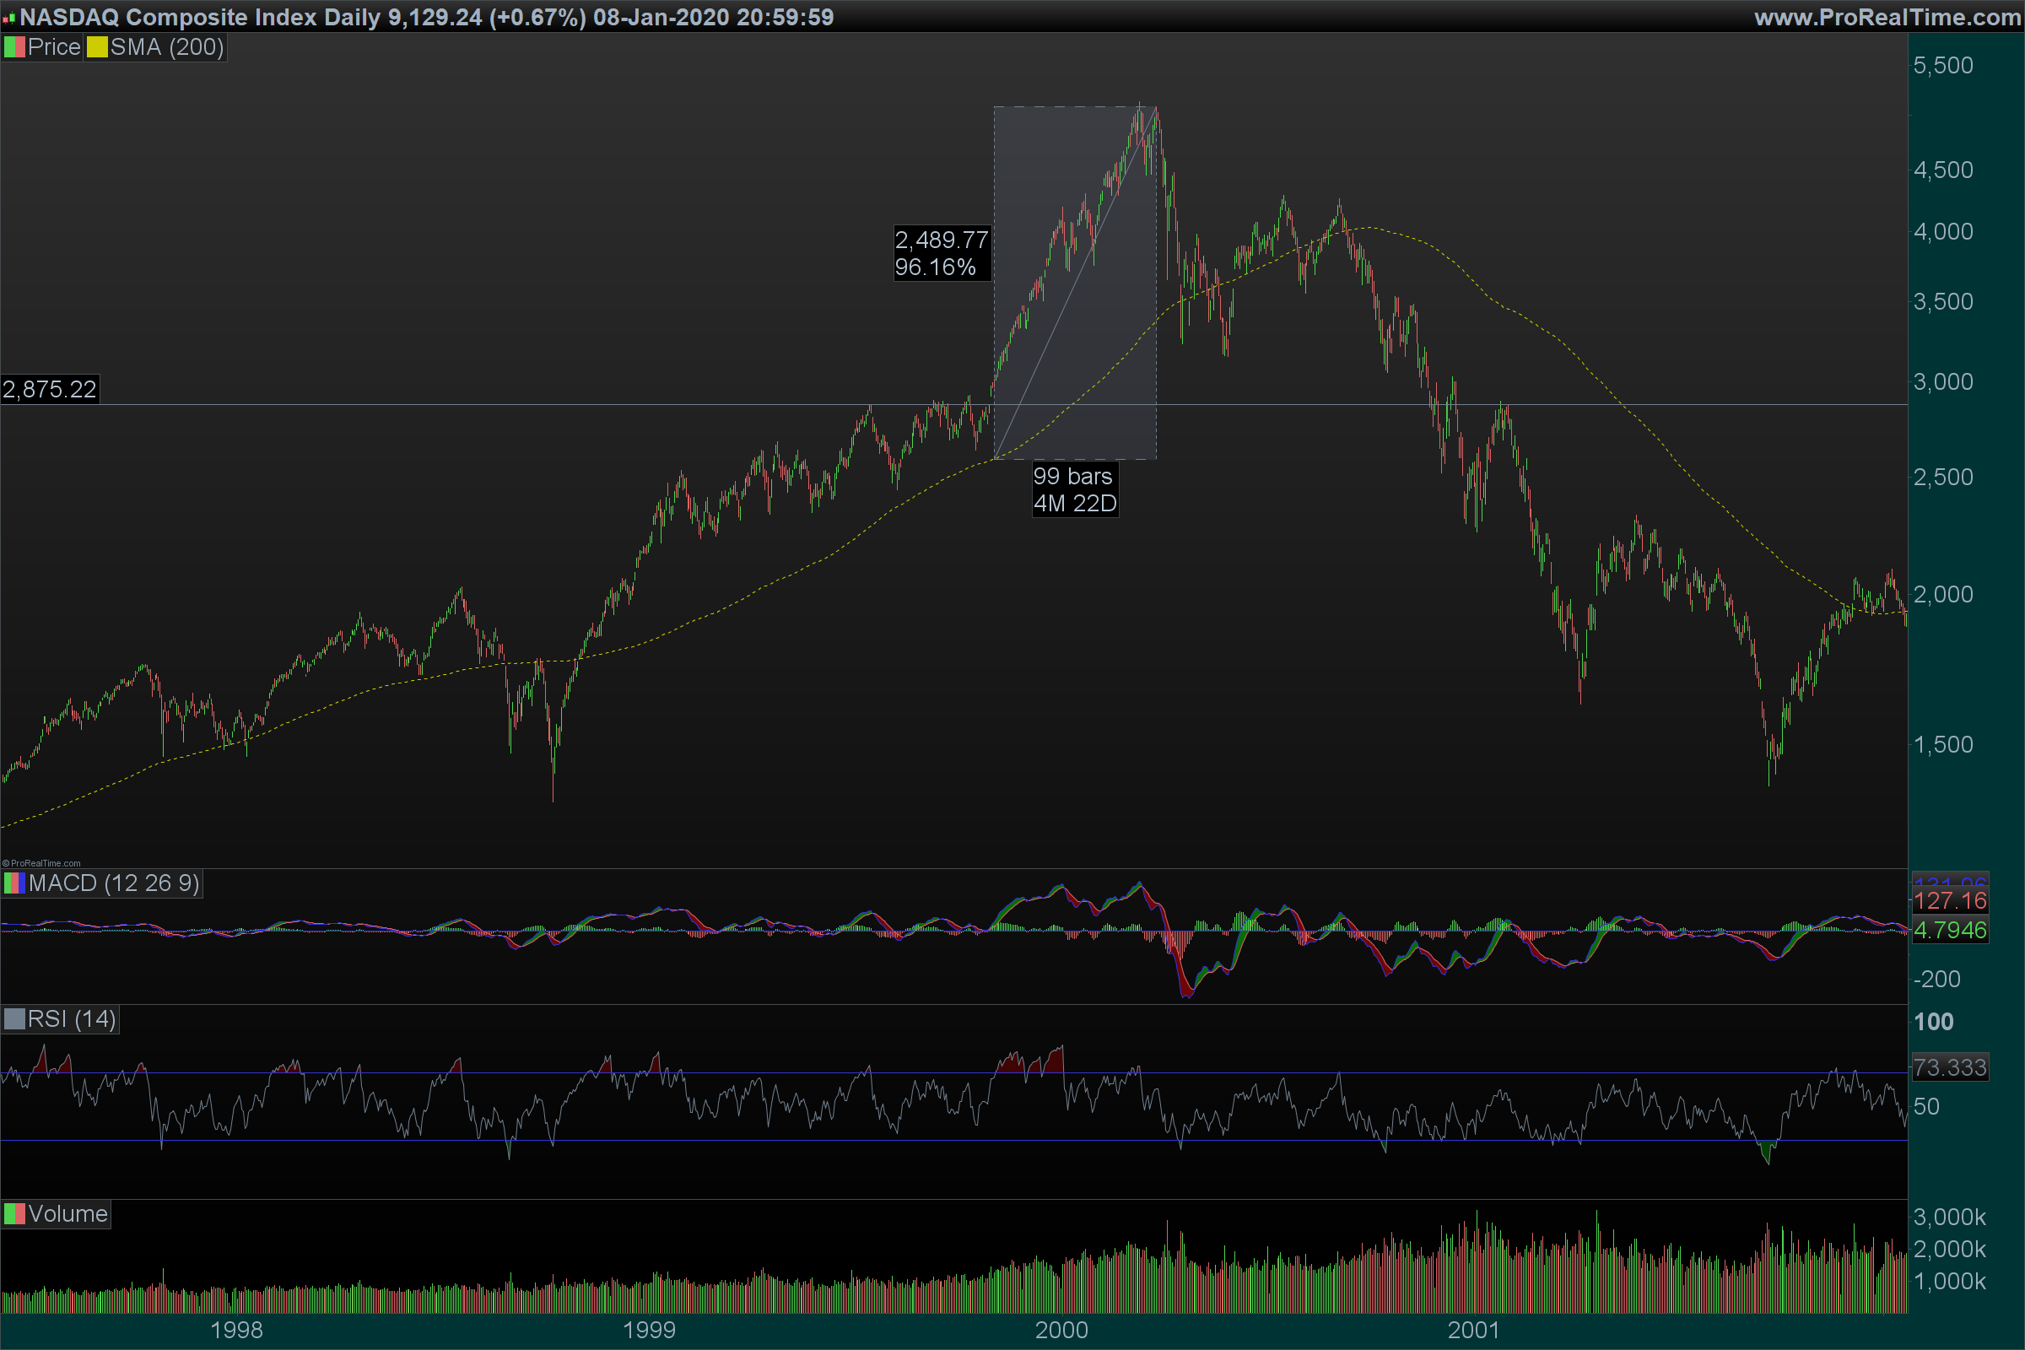Select the MACD (12 26 9) label

[114, 883]
